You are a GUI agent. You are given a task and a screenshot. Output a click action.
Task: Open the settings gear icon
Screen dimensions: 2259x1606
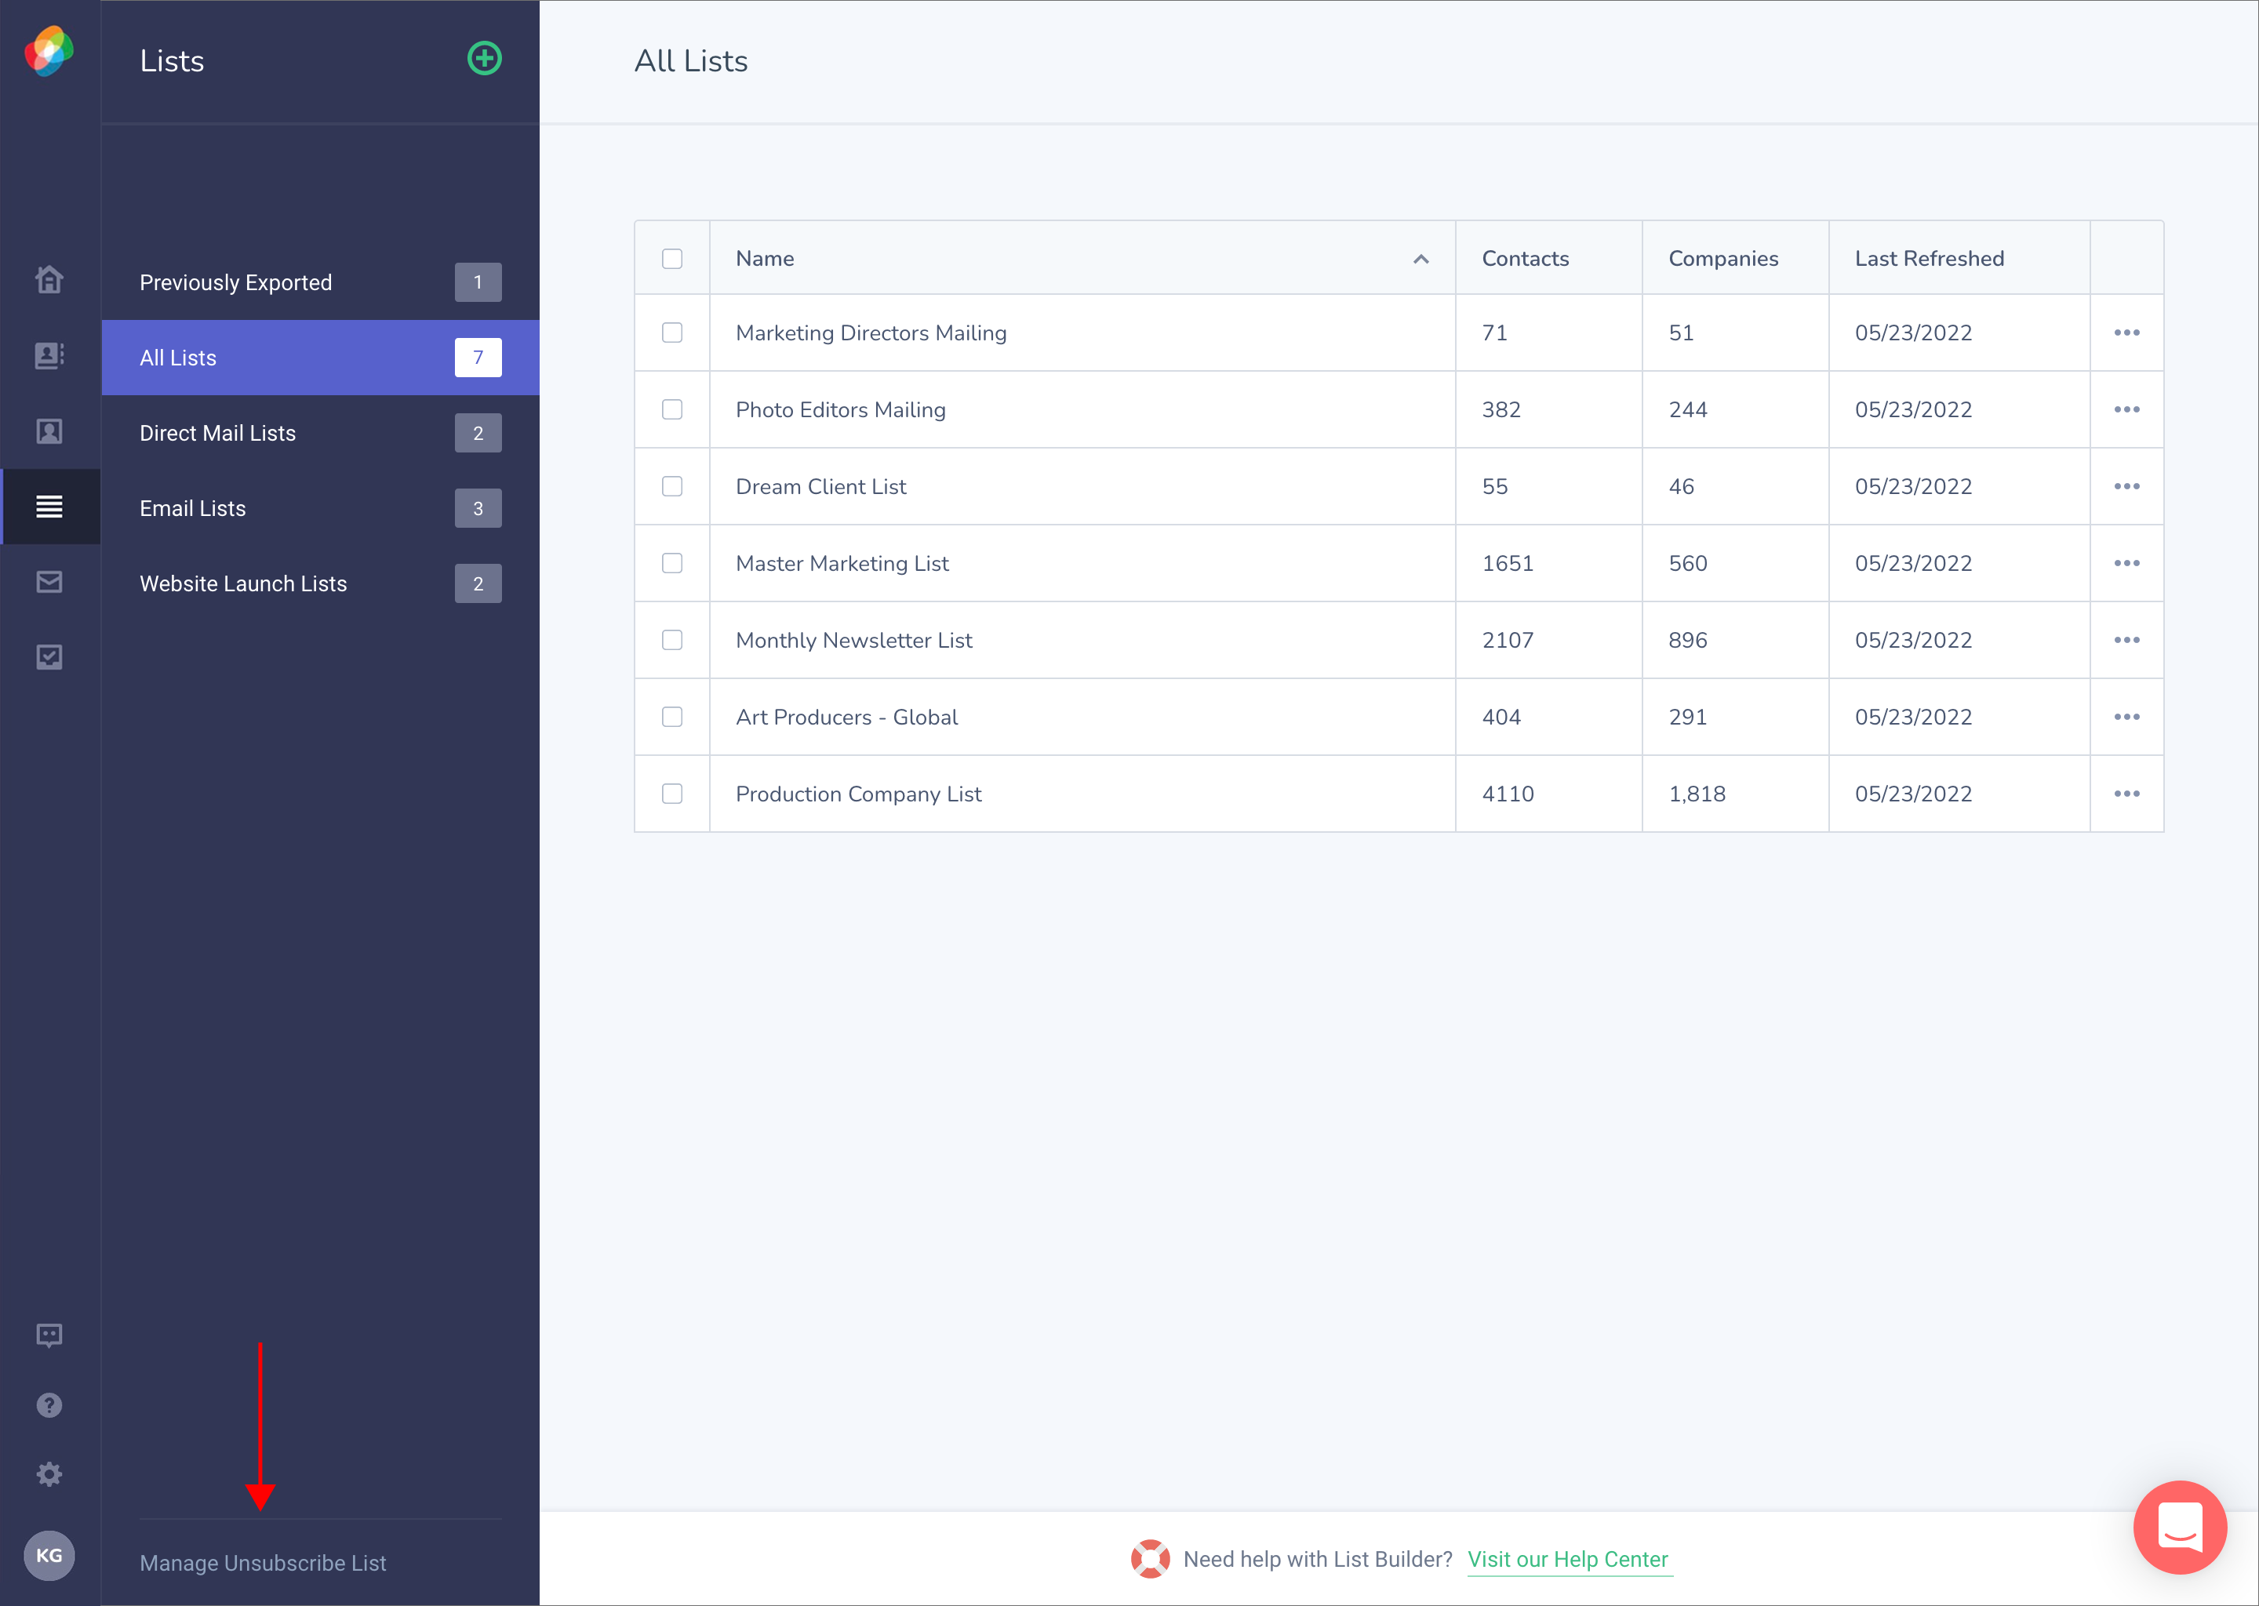[49, 1474]
